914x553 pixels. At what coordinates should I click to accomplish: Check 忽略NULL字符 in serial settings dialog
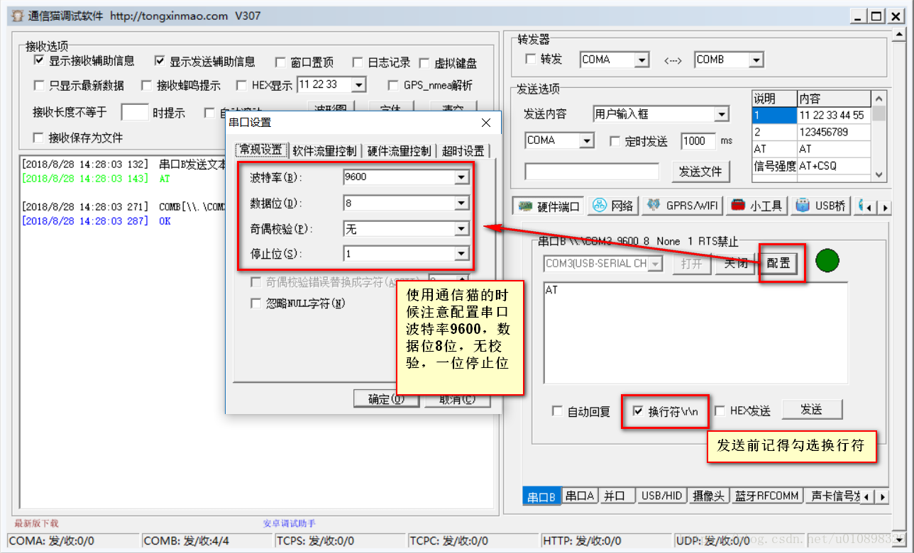(257, 303)
